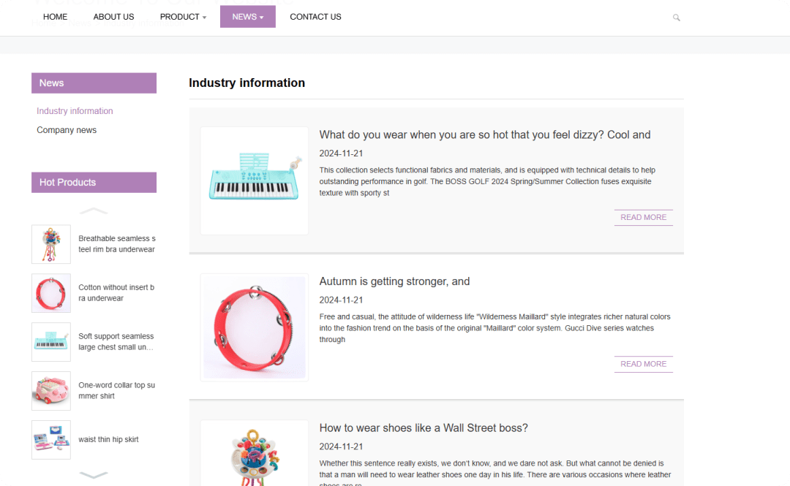
Task: Select Industry information in the sidebar
Action: [75, 111]
